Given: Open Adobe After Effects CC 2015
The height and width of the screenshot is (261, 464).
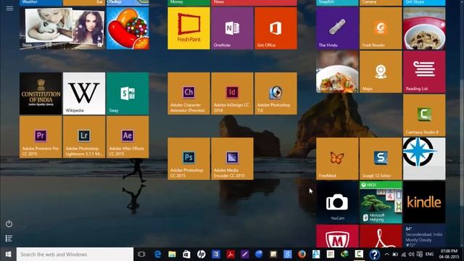Looking at the screenshot, I should pos(128,137).
